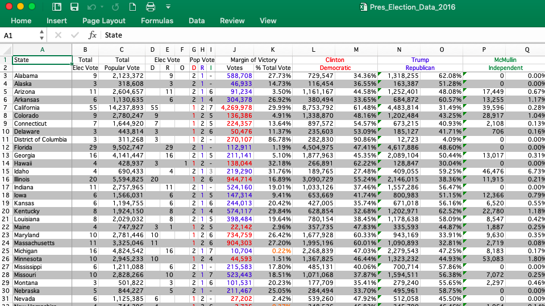Cancel the entry with the X icon

58,35
